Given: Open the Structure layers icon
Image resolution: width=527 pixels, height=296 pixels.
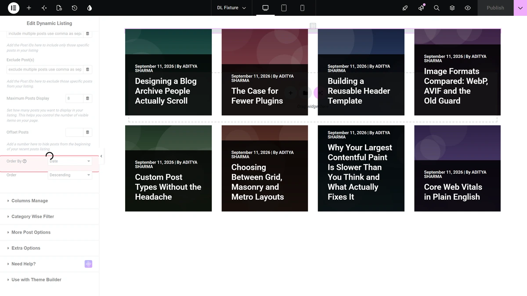Looking at the screenshot, I should [x=452, y=8].
